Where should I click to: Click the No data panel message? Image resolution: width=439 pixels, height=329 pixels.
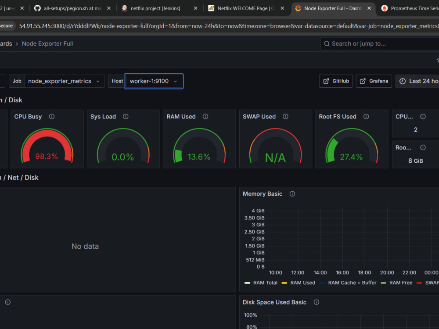click(x=85, y=246)
